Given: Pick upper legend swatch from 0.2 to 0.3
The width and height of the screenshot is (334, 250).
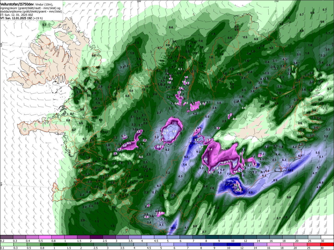Looking at the screenshot, I should [7, 237].
